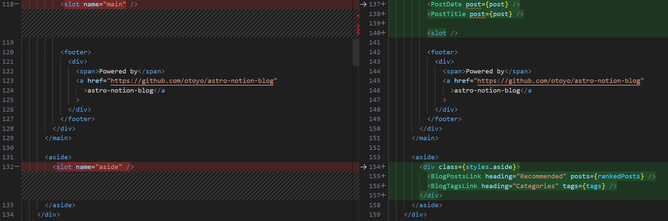Click the red markers in the overview ruler

pos(358,29)
